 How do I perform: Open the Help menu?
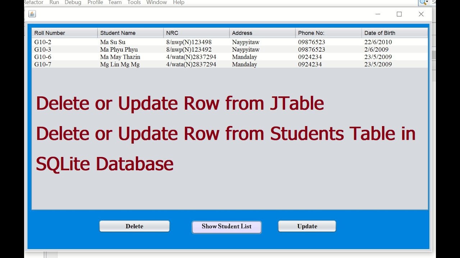[x=179, y=3]
